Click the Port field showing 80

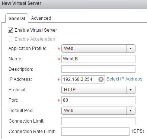pyautogui.click(x=98, y=100)
